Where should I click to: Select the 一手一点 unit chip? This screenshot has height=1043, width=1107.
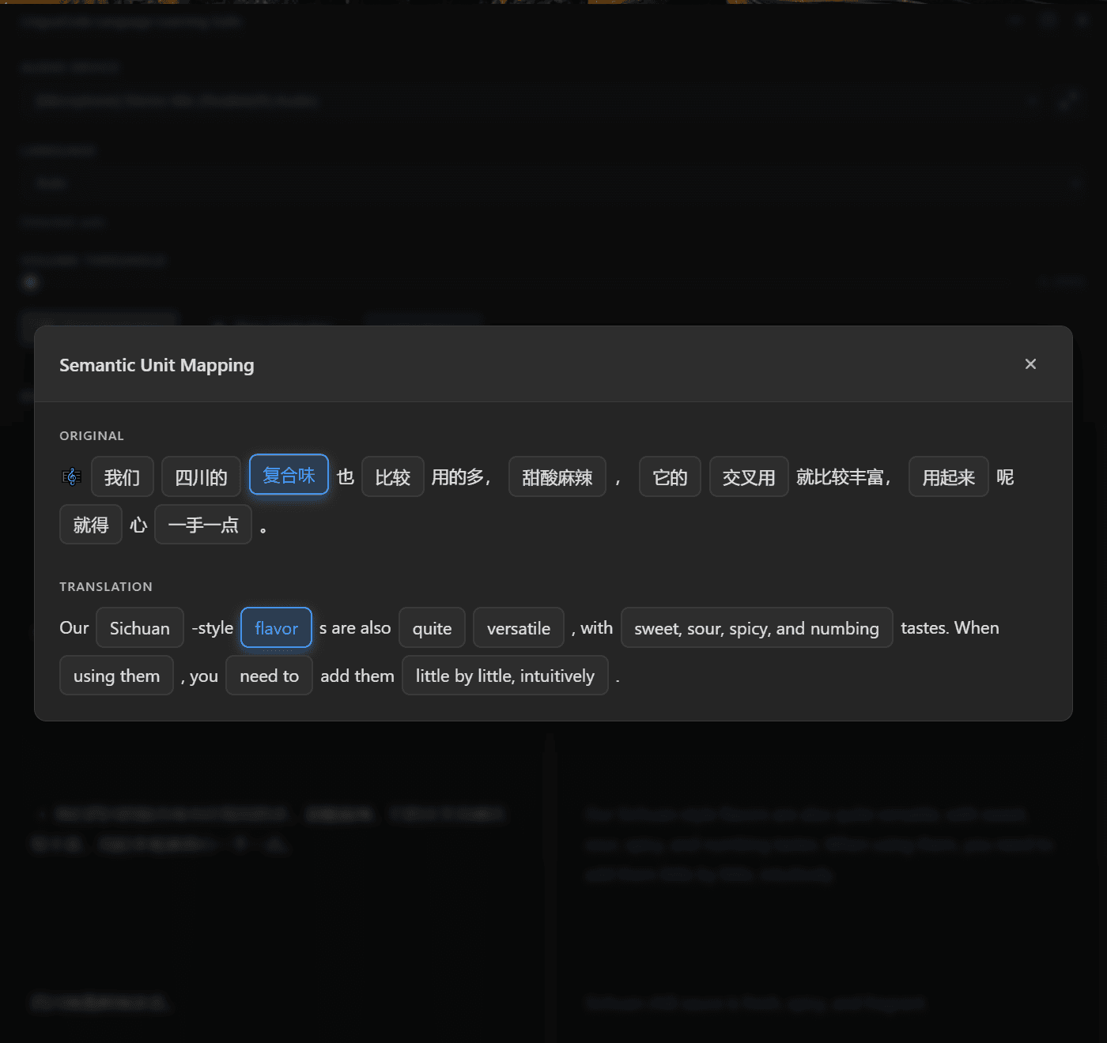pyautogui.click(x=203, y=525)
